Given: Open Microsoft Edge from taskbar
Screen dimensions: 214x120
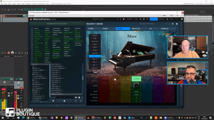Looking at the screenshot, I should (23, 118).
